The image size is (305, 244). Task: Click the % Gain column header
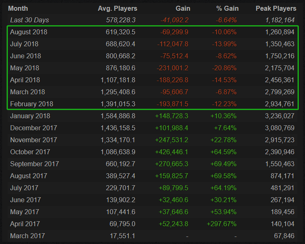coord(227,9)
